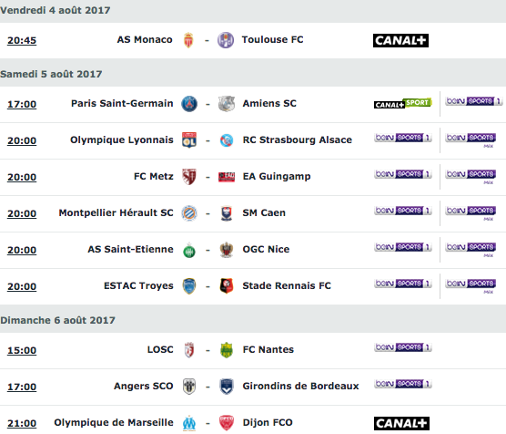The width and height of the screenshot is (506, 434).
Task: Click the Toulouse FC club crest
Action: point(226,40)
